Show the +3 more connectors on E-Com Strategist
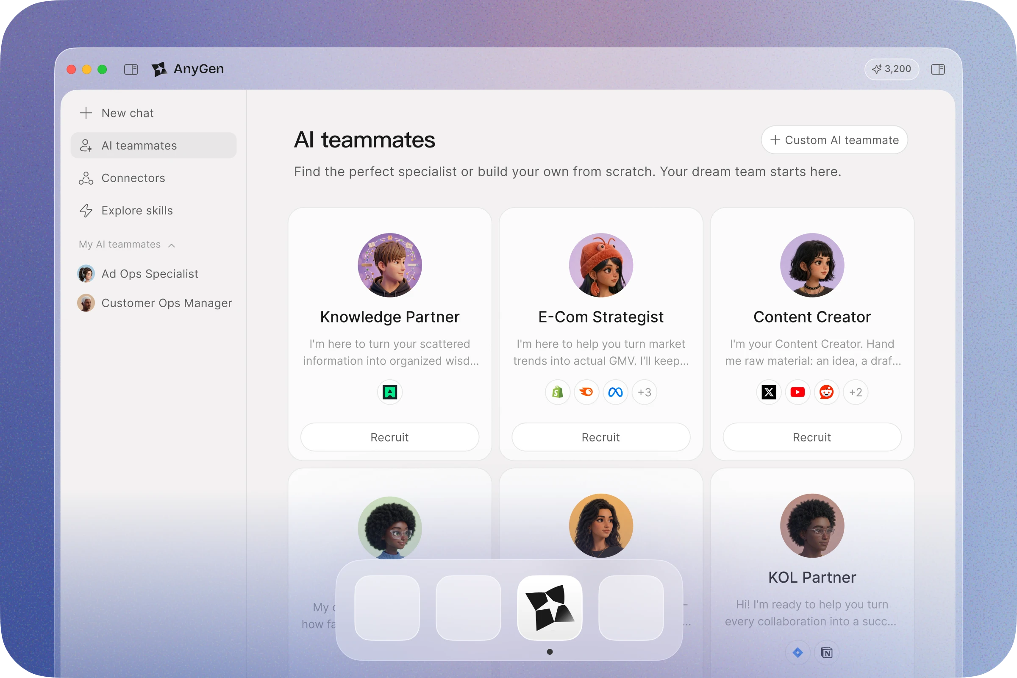 click(644, 392)
